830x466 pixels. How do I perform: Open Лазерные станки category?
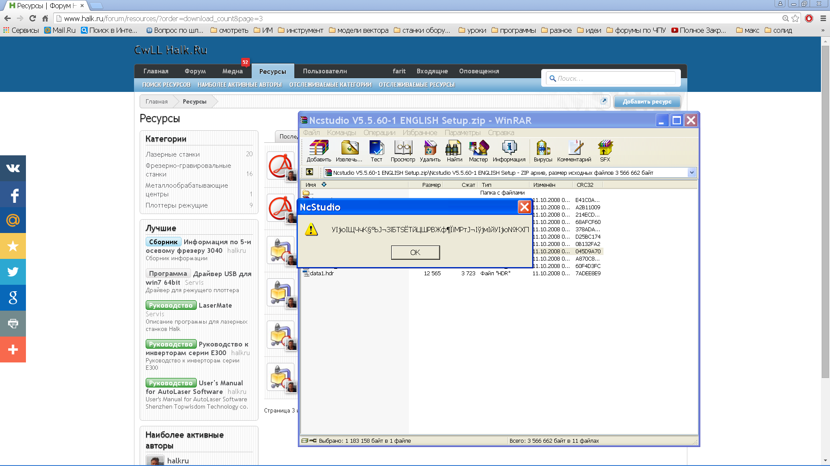(x=172, y=154)
